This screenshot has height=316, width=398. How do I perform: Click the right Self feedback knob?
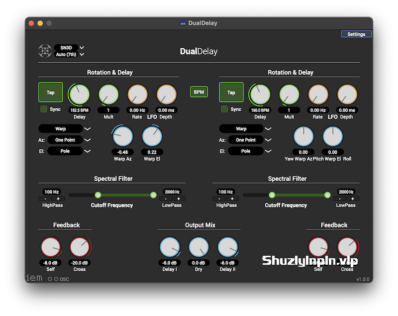(x=318, y=247)
